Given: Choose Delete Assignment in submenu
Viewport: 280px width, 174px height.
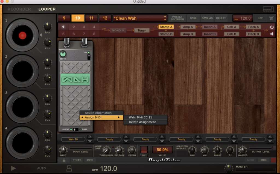Looking at the screenshot, I should pyautogui.click(x=142, y=122).
